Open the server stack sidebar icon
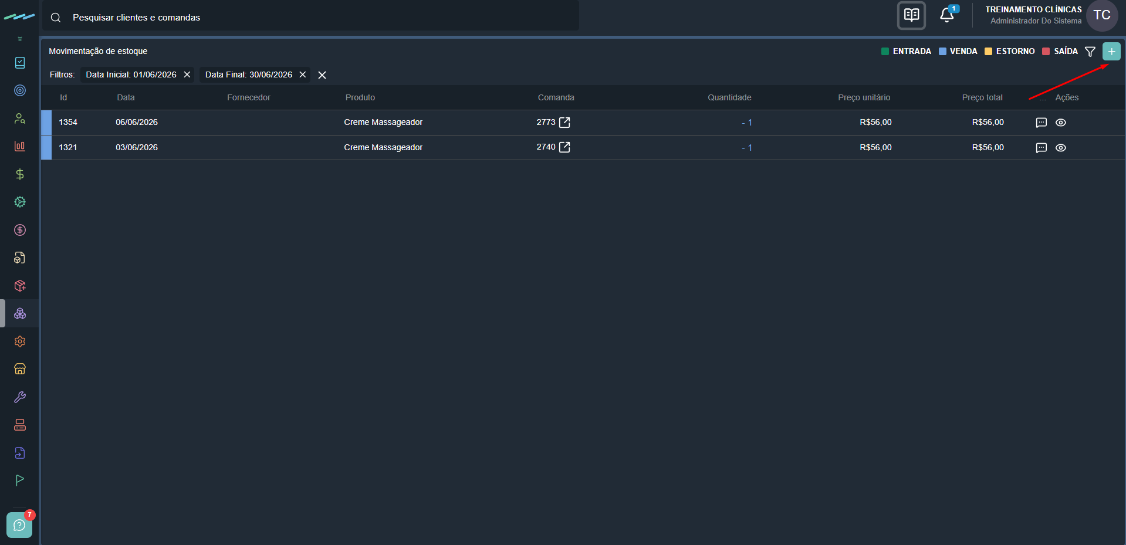1126x545 pixels. 20,425
